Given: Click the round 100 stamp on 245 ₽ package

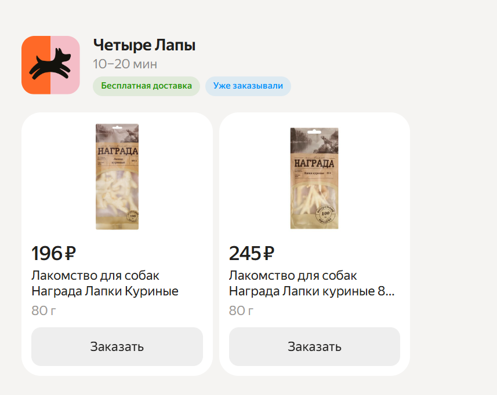Looking at the screenshot, I should [x=325, y=214].
